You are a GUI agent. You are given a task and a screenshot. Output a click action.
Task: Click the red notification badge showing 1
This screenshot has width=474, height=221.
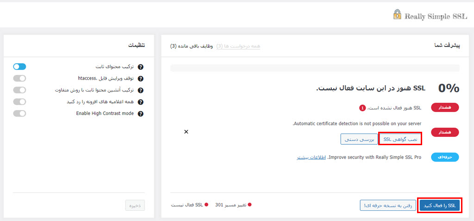click(362, 108)
